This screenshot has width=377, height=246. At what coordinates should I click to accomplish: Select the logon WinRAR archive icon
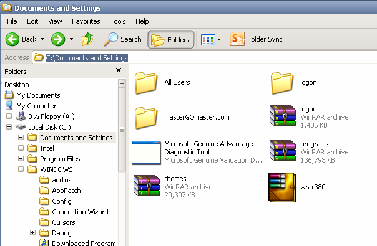click(283, 116)
